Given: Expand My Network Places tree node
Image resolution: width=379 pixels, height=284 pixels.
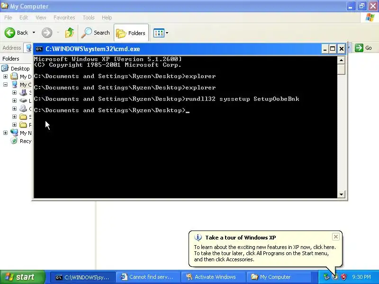Looking at the screenshot, I should (x=5, y=133).
